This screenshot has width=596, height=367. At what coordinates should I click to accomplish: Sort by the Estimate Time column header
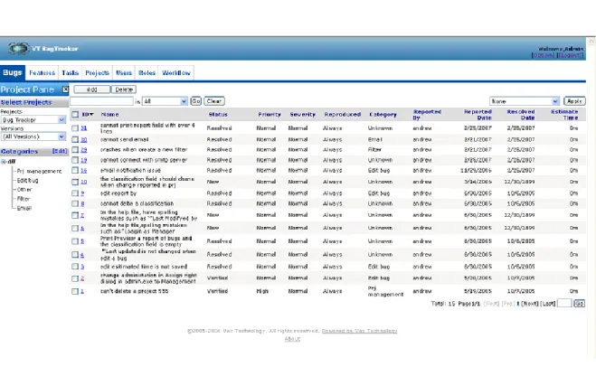pyautogui.click(x=564, y=115)
